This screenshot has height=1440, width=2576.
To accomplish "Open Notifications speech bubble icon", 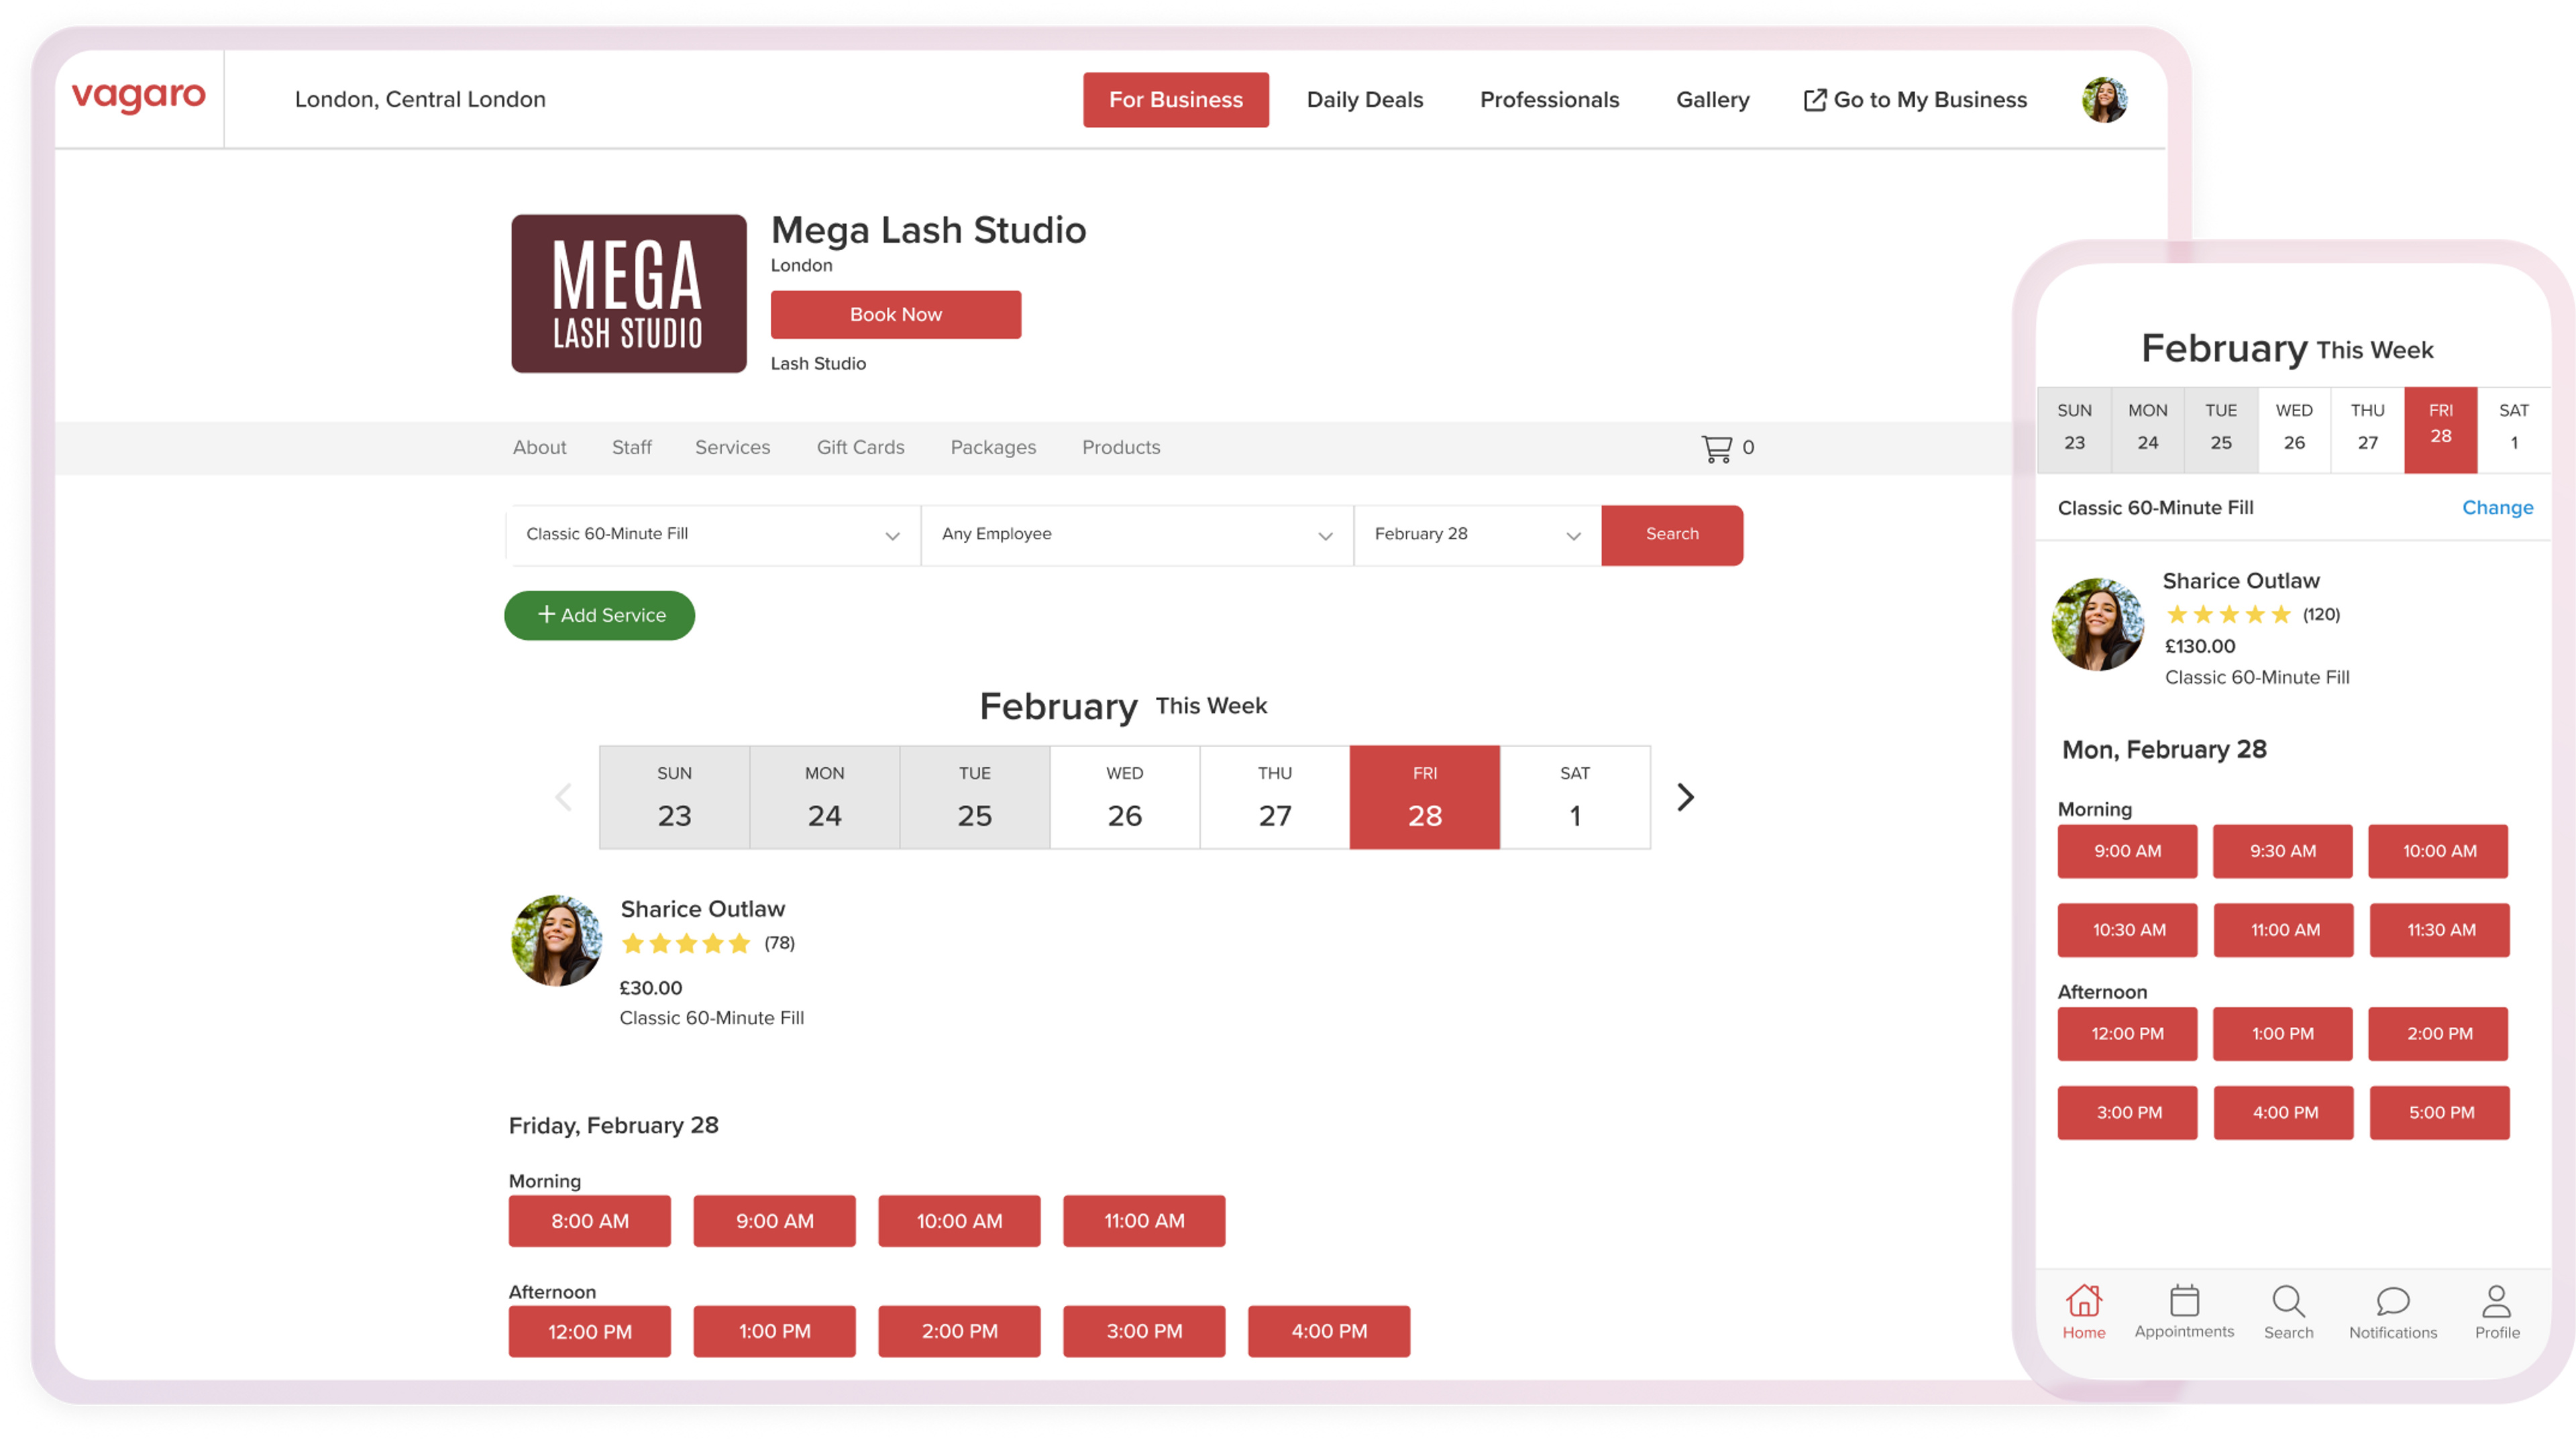I will 2393,1301.
